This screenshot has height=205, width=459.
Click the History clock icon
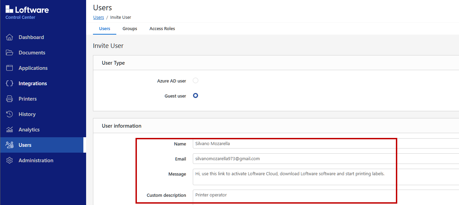click(10, 114)
